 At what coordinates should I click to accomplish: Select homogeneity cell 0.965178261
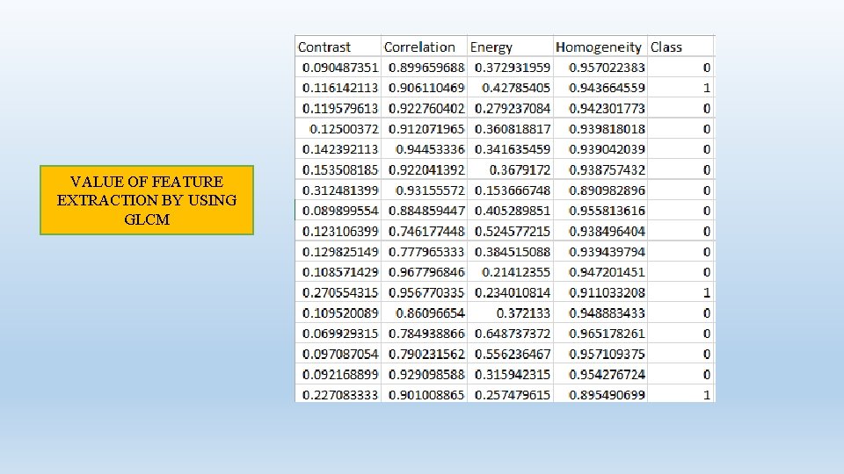[x=600, y=334]
